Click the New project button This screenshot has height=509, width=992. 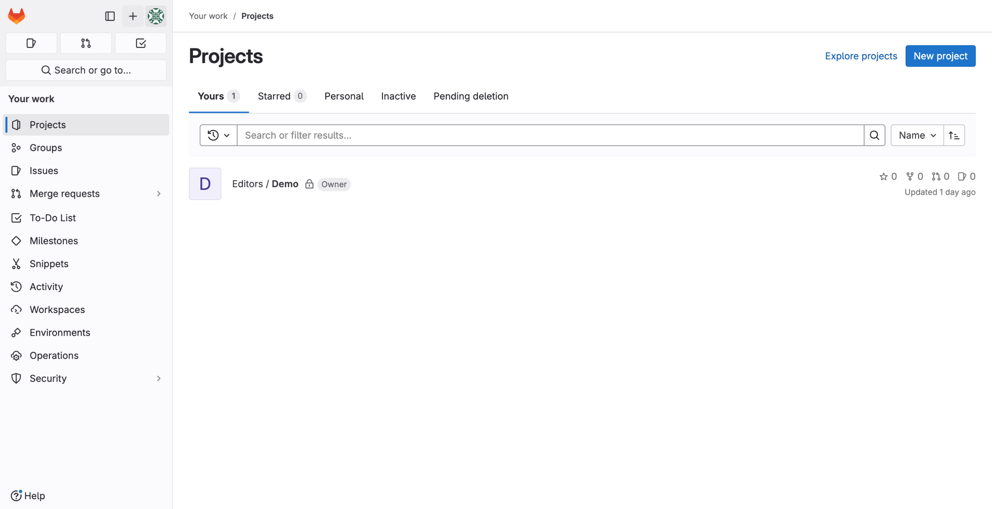940,56
